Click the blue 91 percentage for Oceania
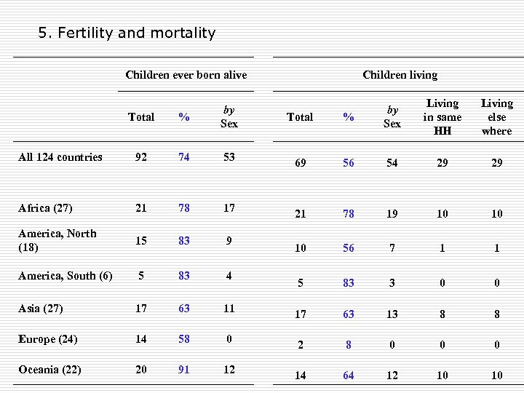The height and width of the screenshot is (393, 524). pyautogui.click(x=184, y=369)
